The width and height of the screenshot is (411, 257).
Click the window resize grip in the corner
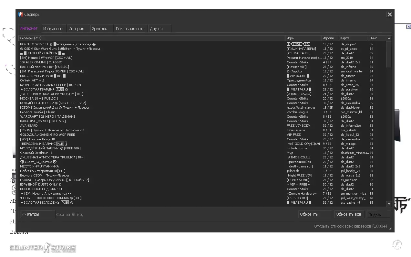(x=391, y=229)
